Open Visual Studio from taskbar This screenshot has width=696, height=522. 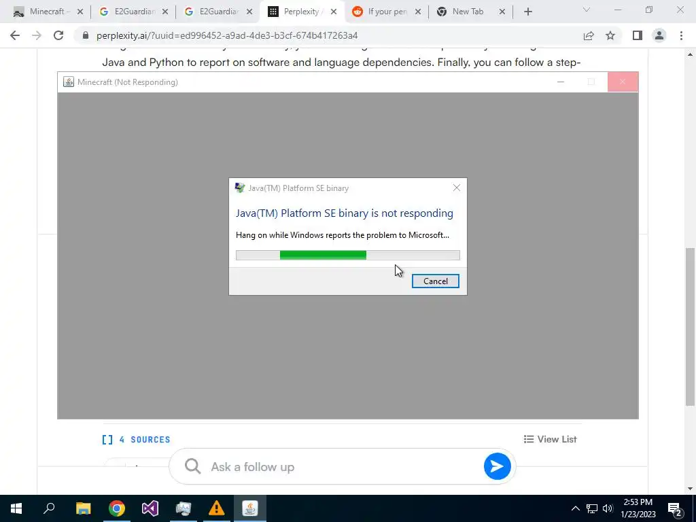tap(150, 508)
